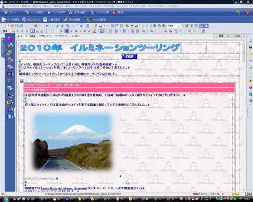Screen dimensions: 253x202
Task: Toggle the highlighted layout mode button on the format toolbar
Action: pos(67,31)
